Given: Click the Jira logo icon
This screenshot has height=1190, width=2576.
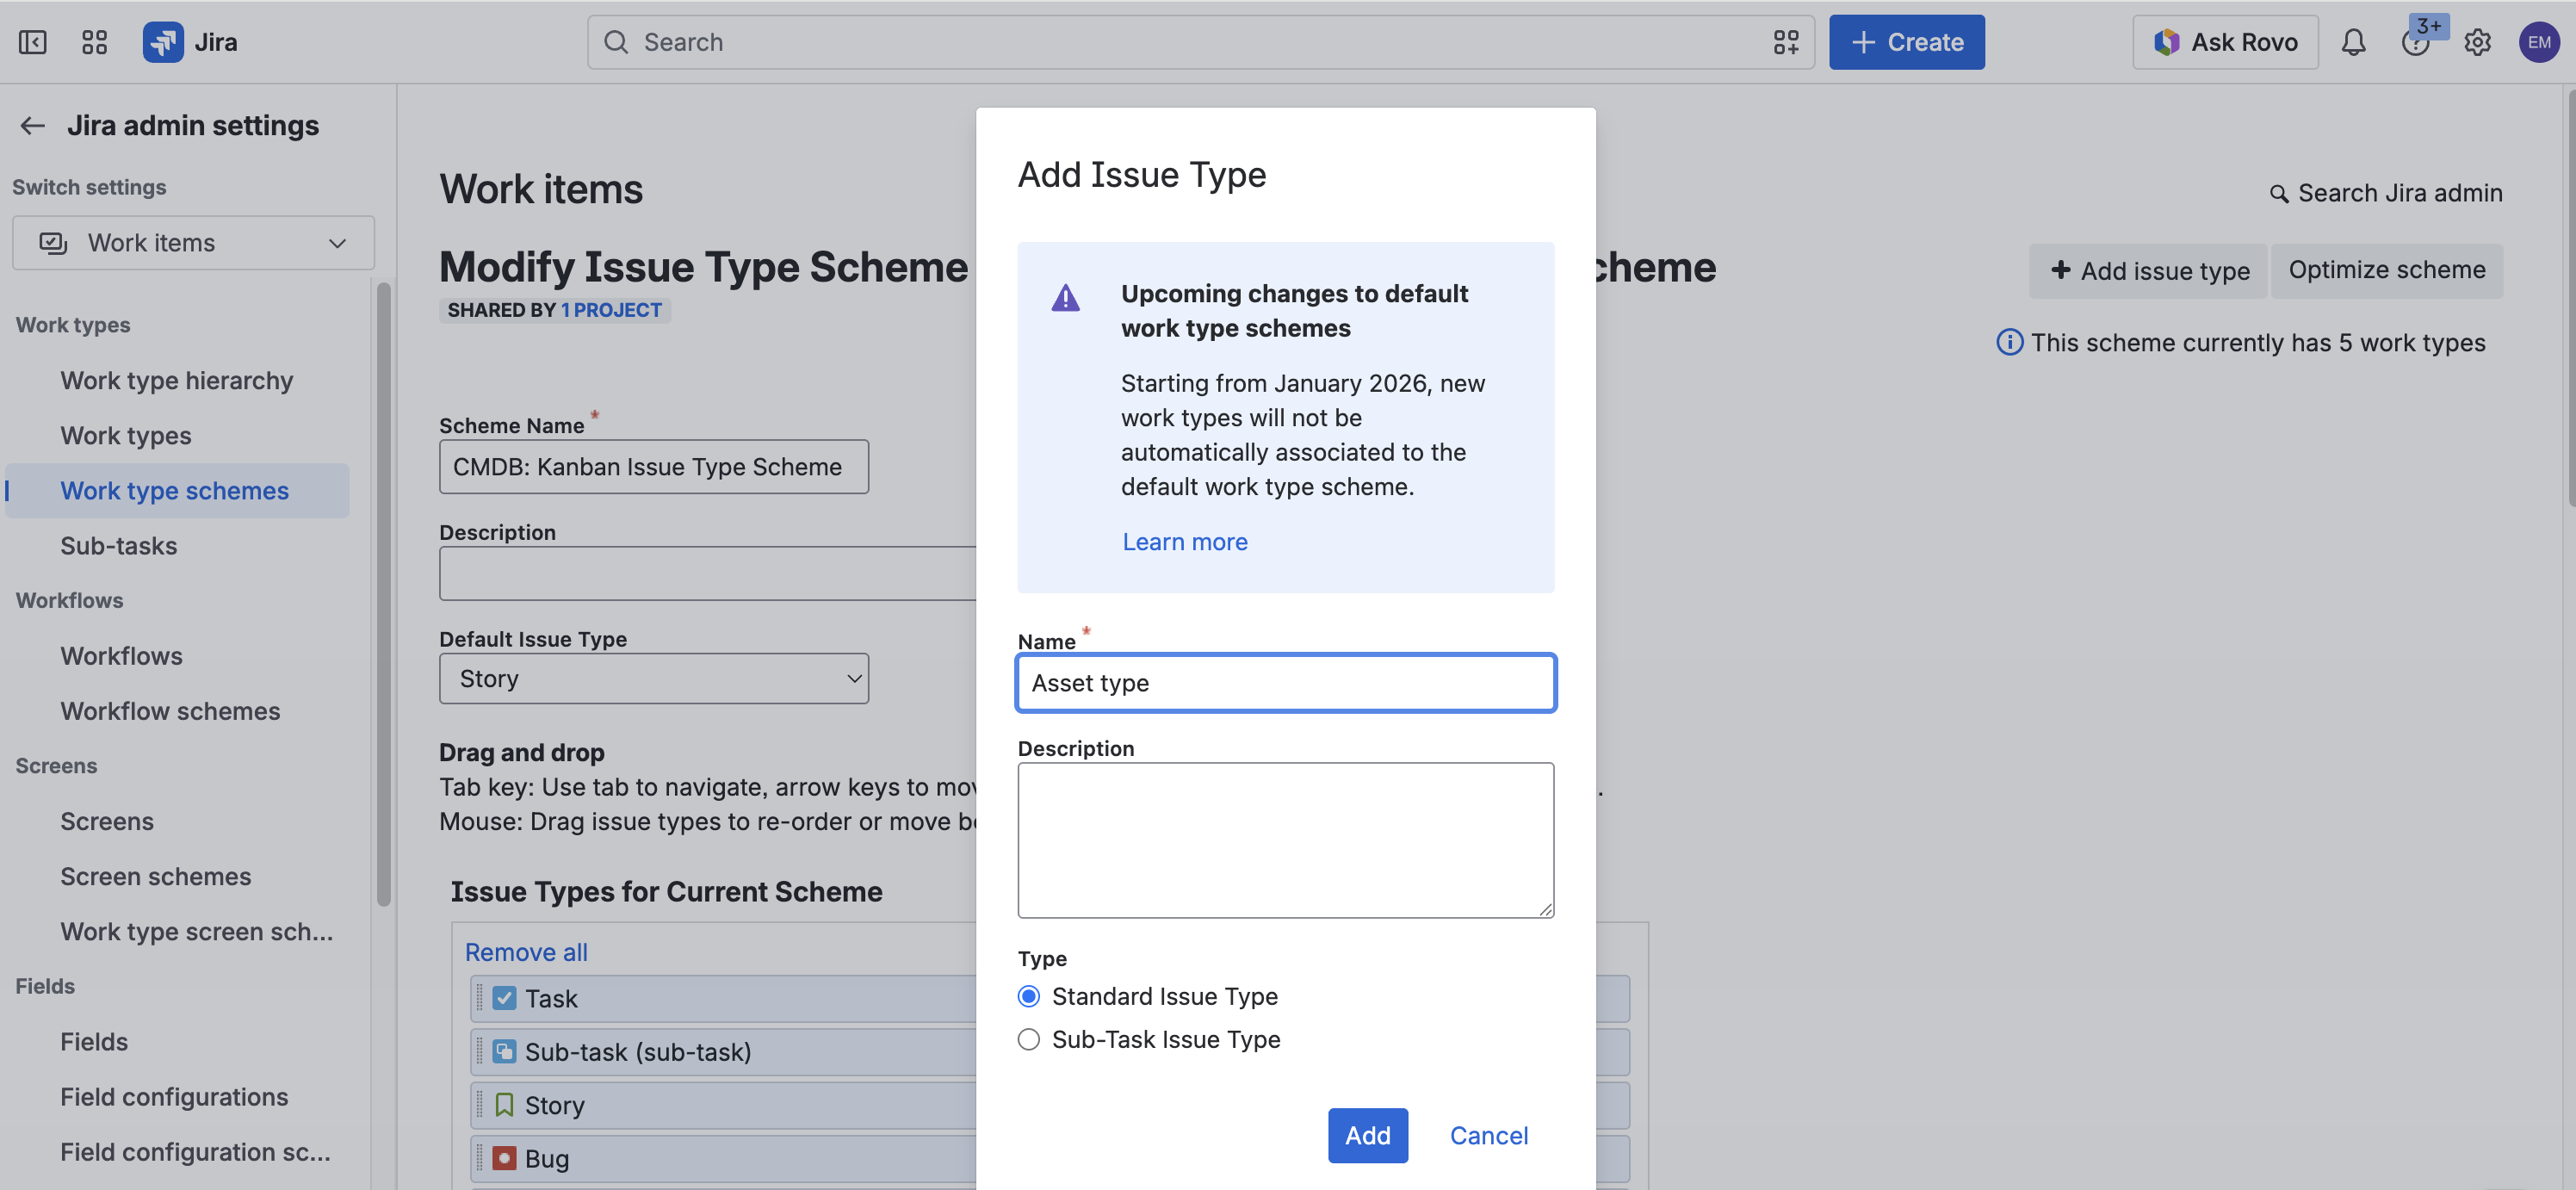Looking at the screenshot, I should (x=162, y=42).
